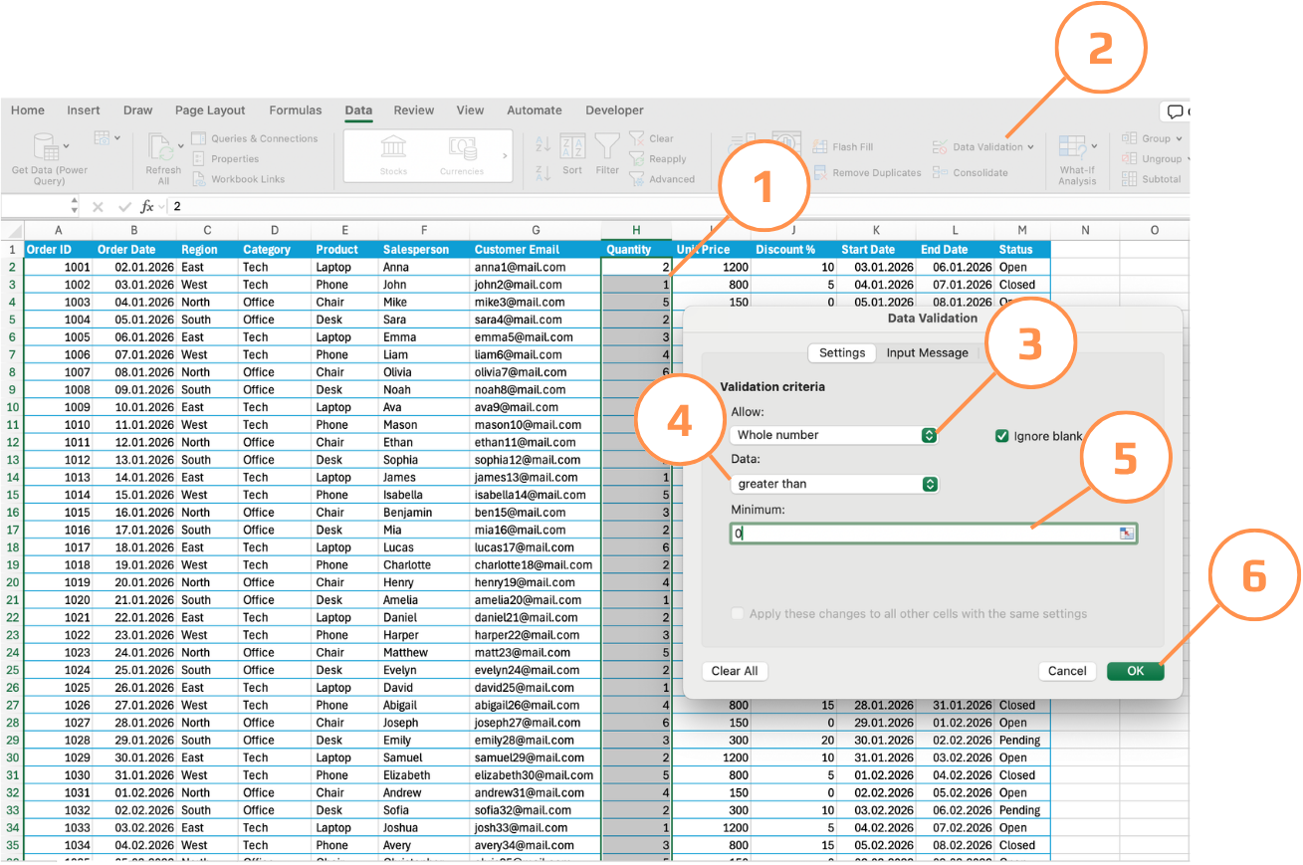The image size is (1303, 865).
Task: Confirm formula bar entry checkmark
Action: click(123, 207)
